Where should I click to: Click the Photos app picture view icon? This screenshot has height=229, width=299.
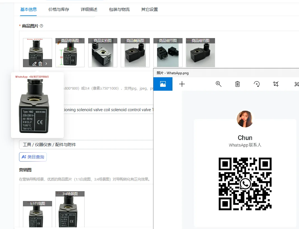[163, 84]
